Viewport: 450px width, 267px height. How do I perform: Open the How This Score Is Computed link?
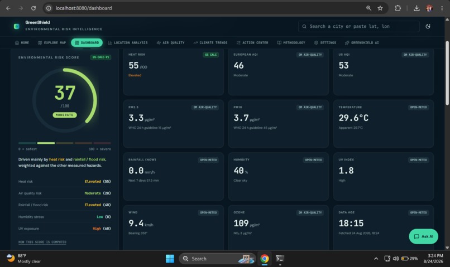42,242
